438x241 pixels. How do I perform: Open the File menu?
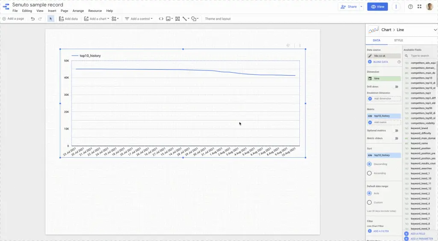(15, 11)
